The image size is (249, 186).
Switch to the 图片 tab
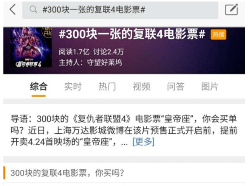(210, 87)
